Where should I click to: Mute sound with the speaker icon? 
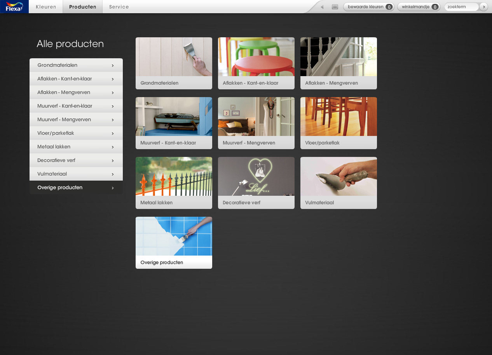click(x=322, y=7)
